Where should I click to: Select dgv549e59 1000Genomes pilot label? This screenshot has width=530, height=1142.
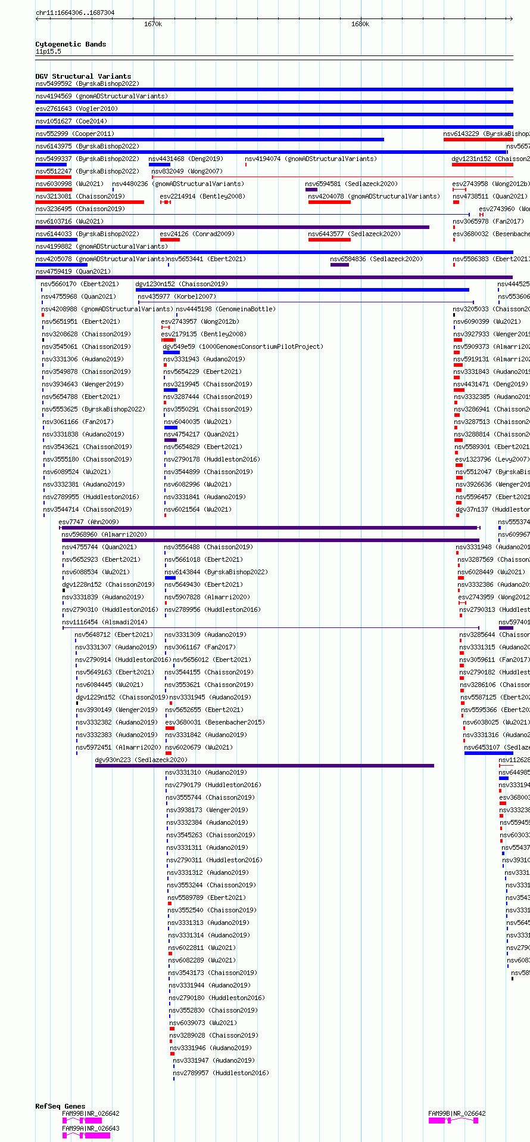(x=242, y=346)
